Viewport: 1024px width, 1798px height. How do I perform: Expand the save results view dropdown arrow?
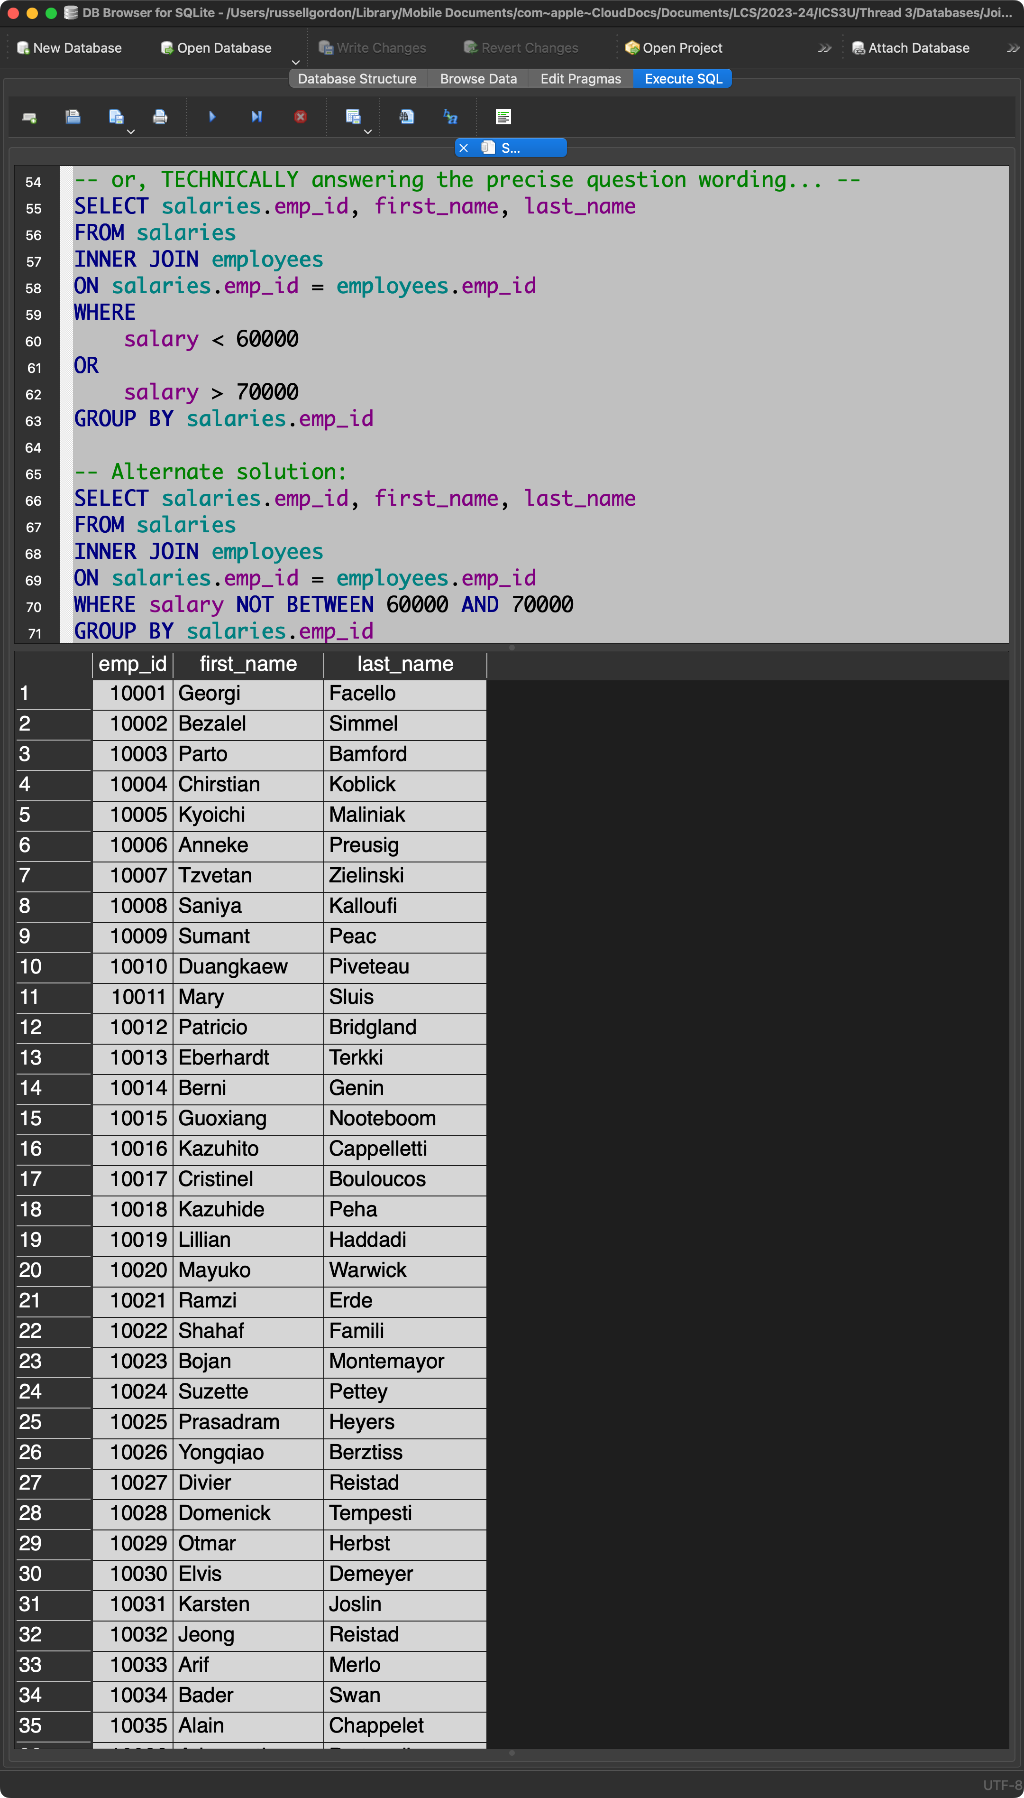click(368, 131)
